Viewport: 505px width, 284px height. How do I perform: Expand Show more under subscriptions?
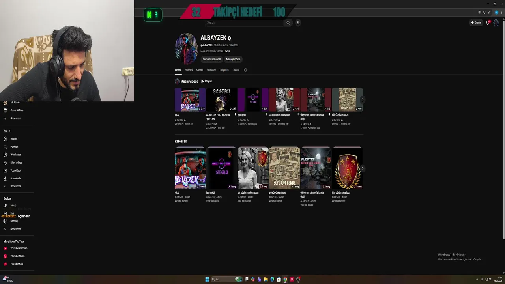coord(17,118)
